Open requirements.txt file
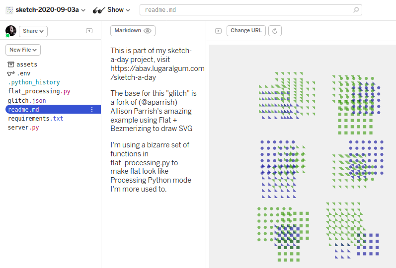Viewport: 396px width, 268px height. point(35,119)
